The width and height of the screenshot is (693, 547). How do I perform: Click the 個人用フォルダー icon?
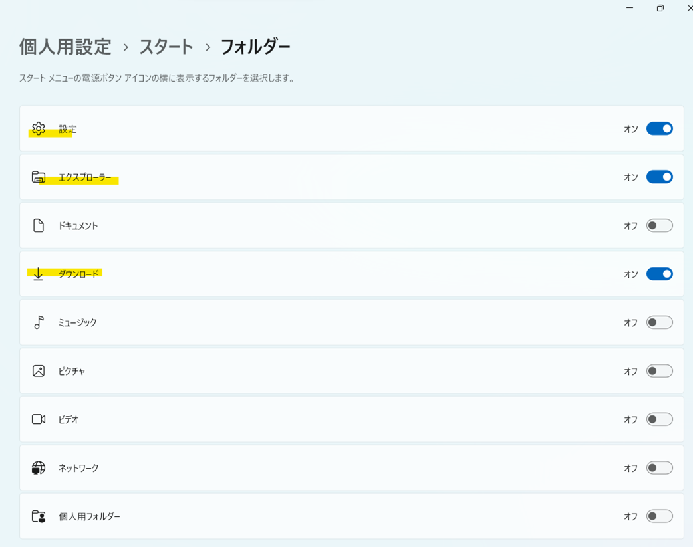click(39, 516)
